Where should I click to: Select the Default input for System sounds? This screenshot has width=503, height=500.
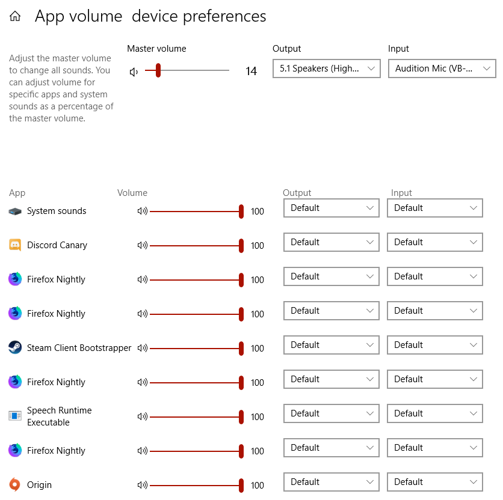point(434,207)
